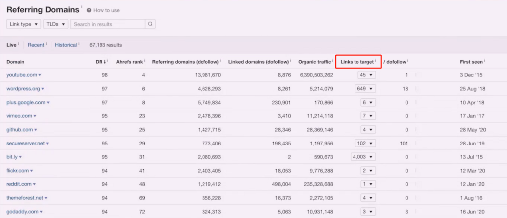Click the 28 May '20 first seen date
This screenshot has width=507, height=218.
click(x=473, y=130)
